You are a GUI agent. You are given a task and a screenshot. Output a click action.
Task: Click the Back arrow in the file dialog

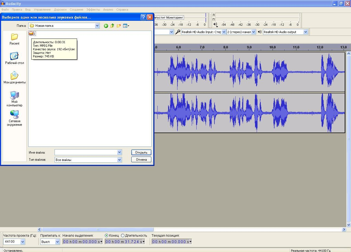(106, 26)
